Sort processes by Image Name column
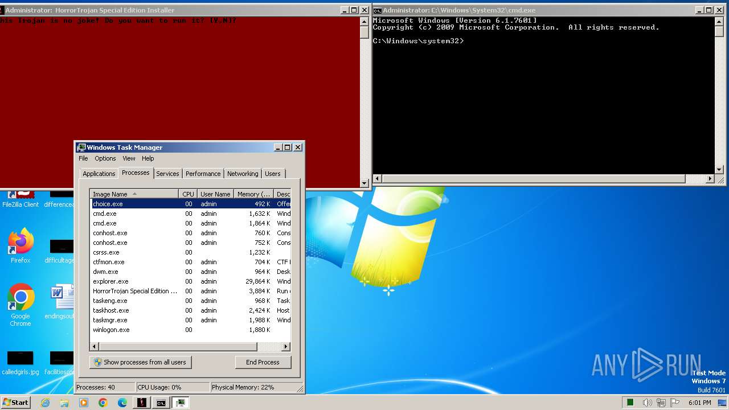The image size is (729, 410). point(134,194)
